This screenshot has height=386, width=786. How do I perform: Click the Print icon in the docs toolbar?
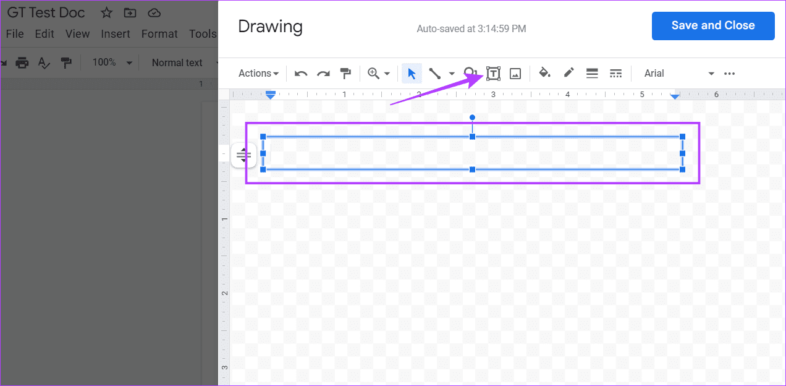tap(22, 62)
